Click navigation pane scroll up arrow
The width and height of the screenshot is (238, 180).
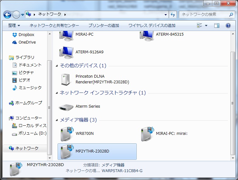pos(50,34)
